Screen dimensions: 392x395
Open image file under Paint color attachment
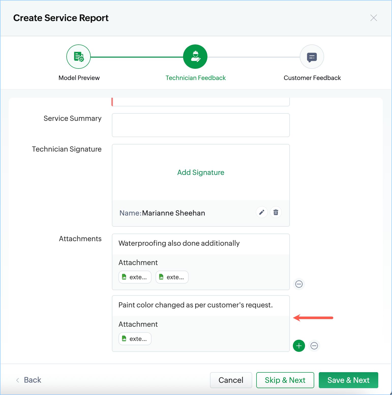click(x=135, y=339)
